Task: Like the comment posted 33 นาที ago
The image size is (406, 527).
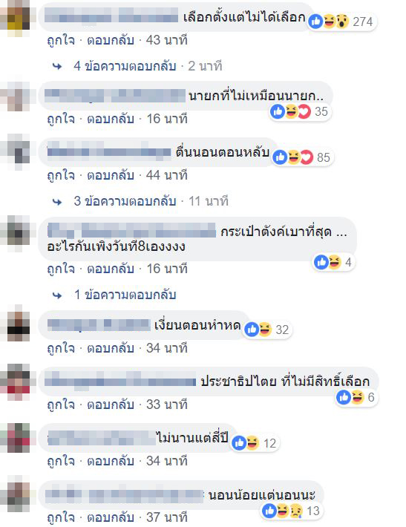Action: [61, 405]
